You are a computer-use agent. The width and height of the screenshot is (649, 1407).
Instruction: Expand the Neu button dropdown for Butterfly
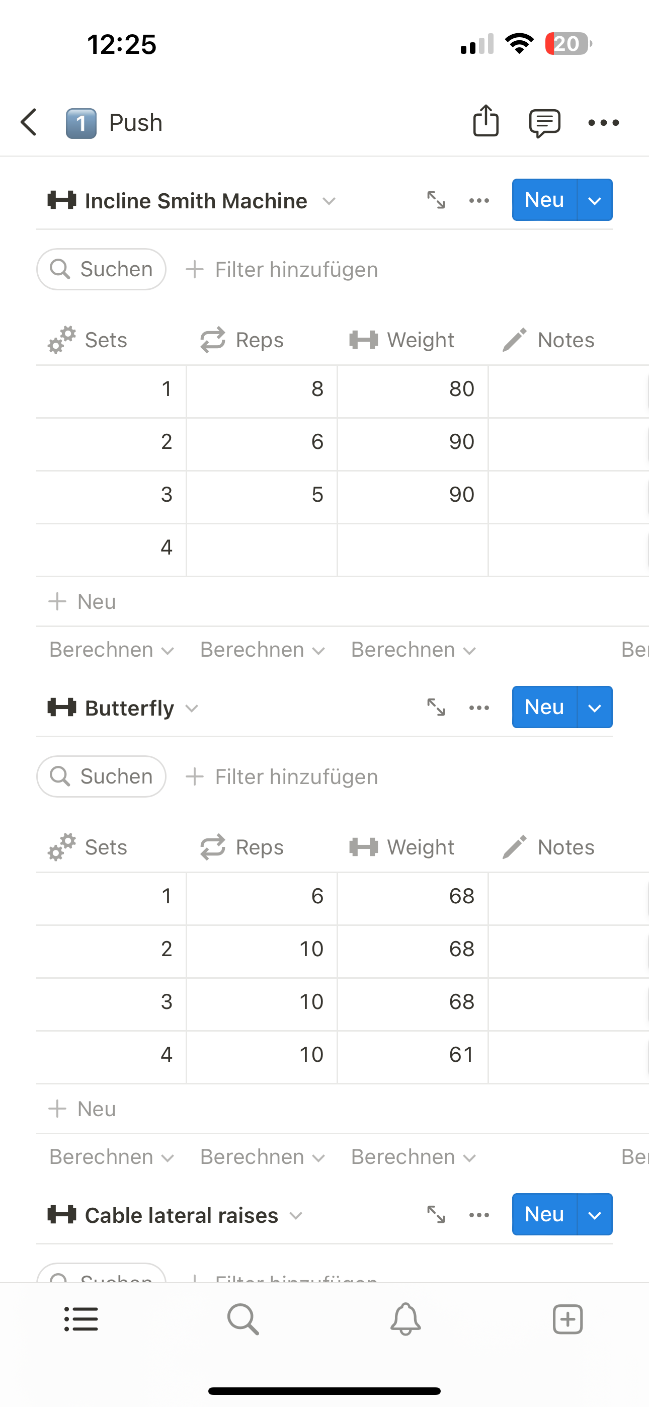click(x=594, y=708)
